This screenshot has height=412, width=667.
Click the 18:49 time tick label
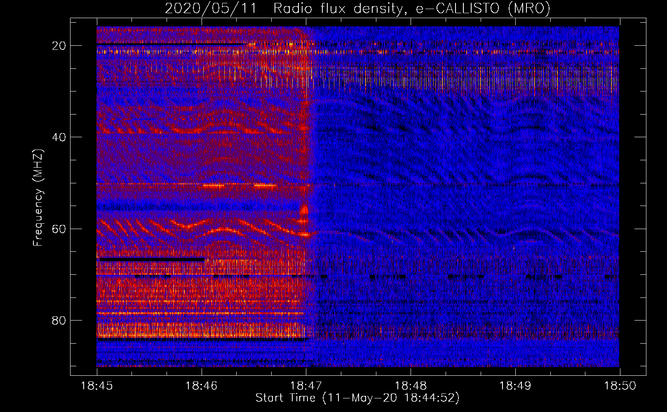[515, 386]
